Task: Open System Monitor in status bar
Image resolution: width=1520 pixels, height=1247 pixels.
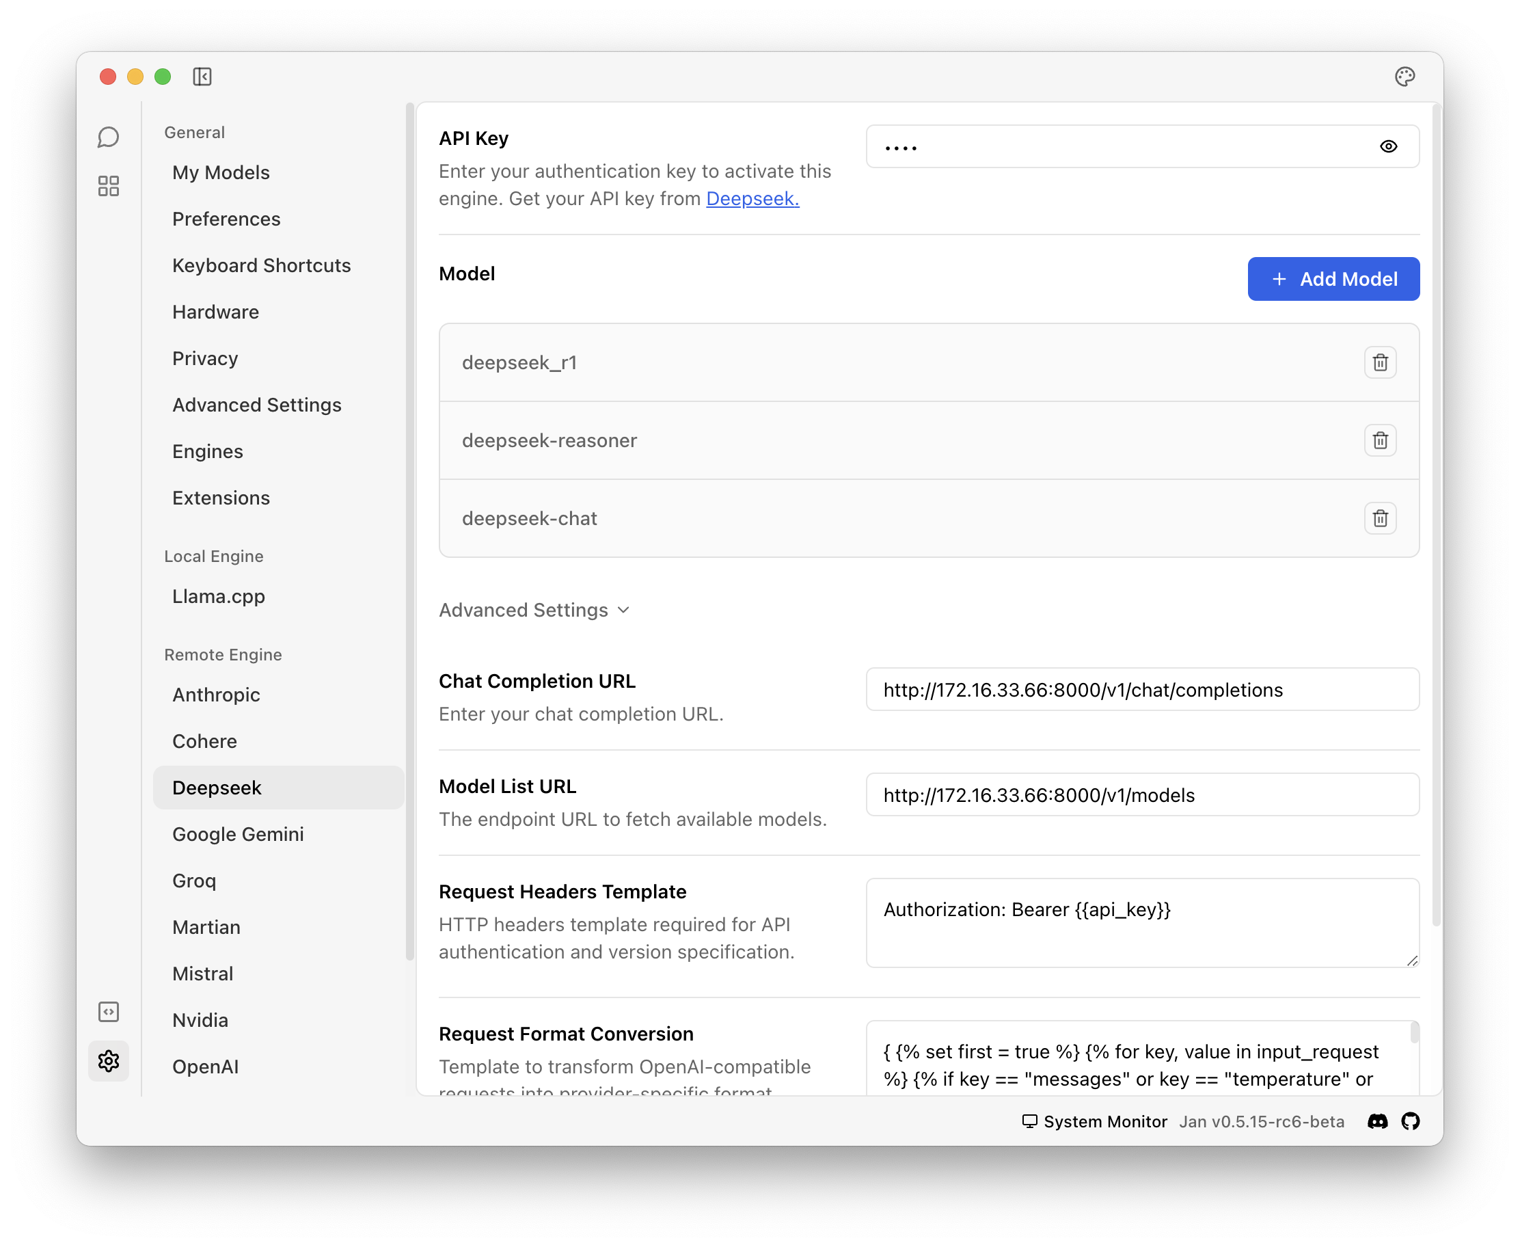Action: (x=1094, y=1121)
